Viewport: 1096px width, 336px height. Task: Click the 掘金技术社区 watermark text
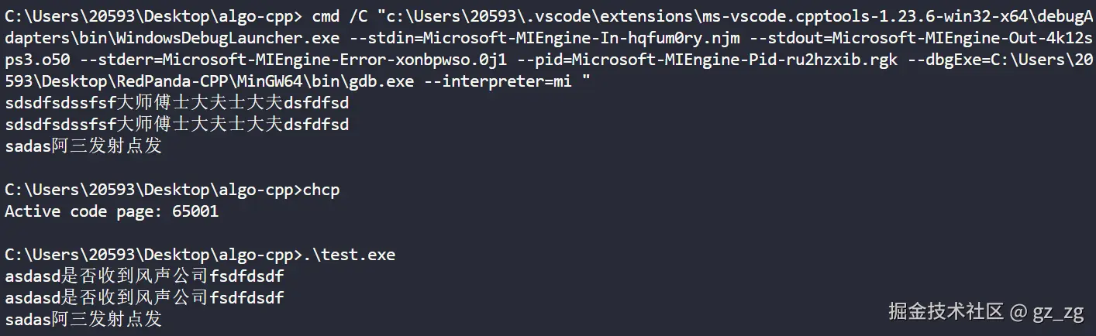(946, 311)
